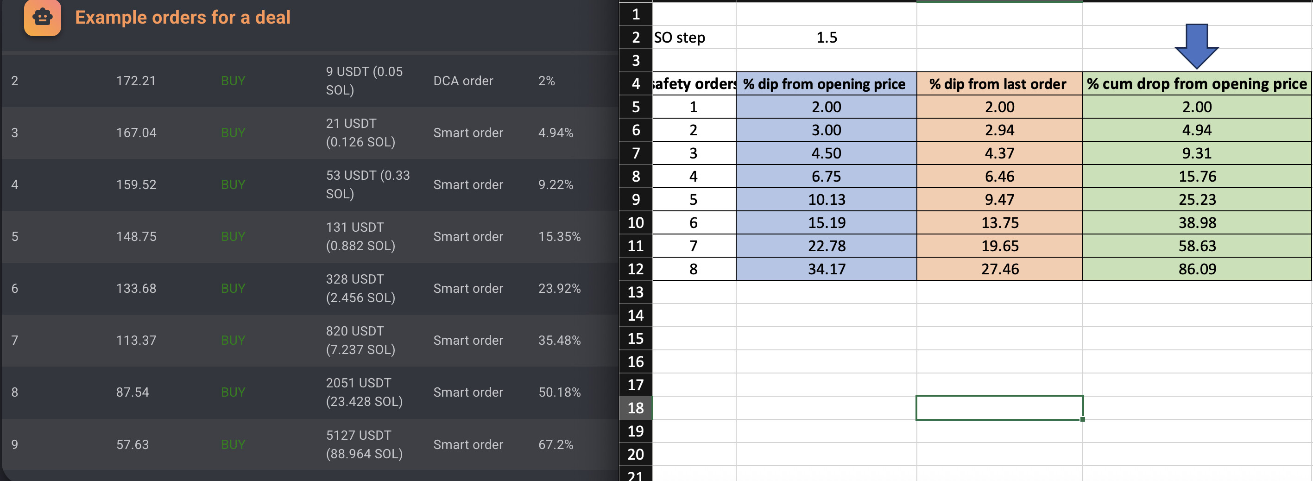Click the price 167.04 in the orders table
Screen dimensions: 1313x481
(136, 133)
